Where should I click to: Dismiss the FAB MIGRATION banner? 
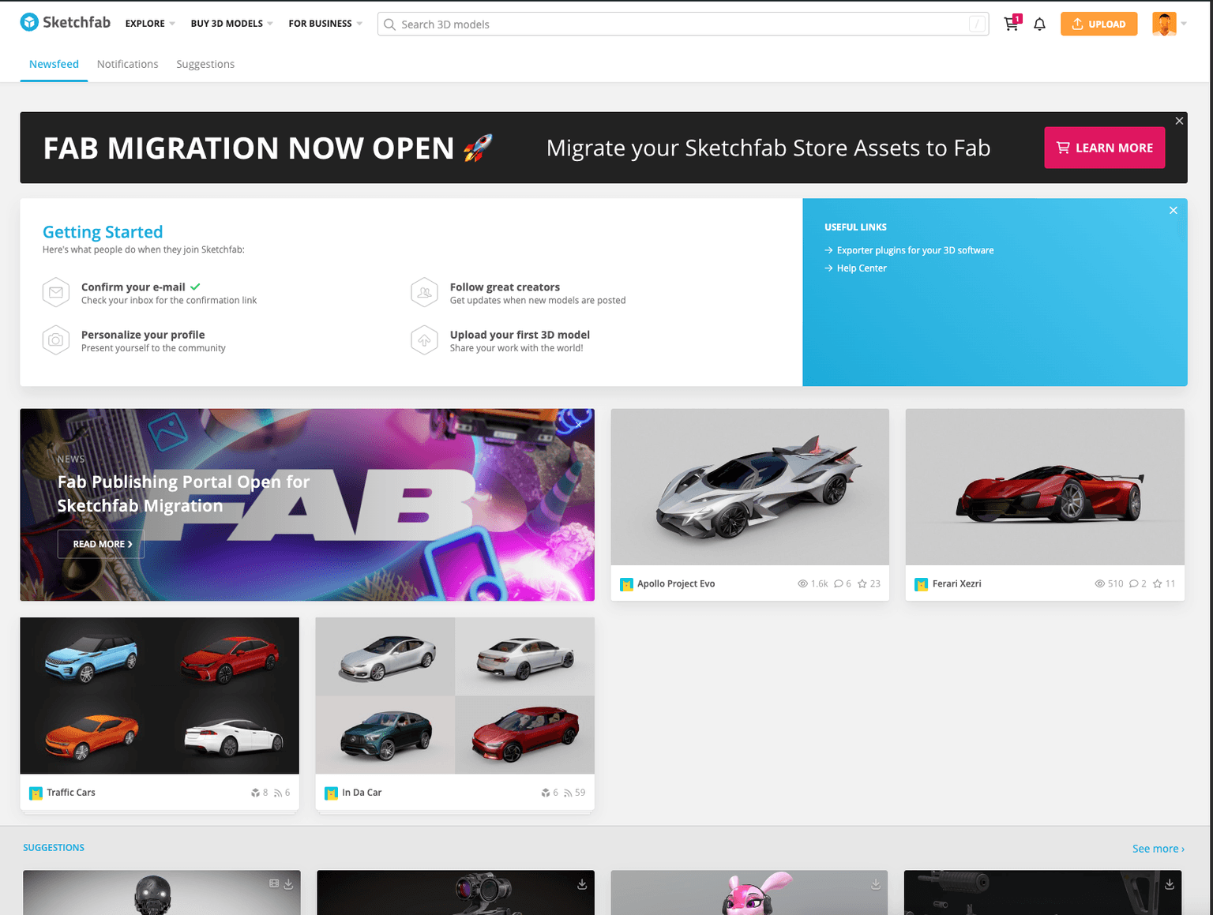pos(1178,120)
